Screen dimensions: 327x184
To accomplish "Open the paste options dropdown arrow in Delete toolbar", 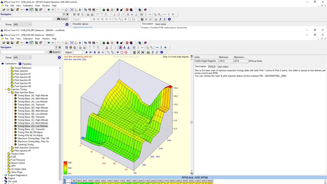I will 97,43.
